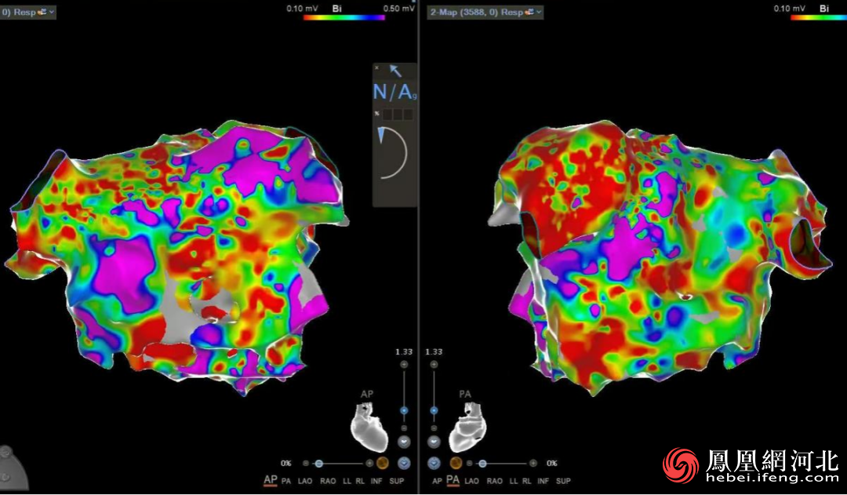Select AP view in left map pane

270,480
